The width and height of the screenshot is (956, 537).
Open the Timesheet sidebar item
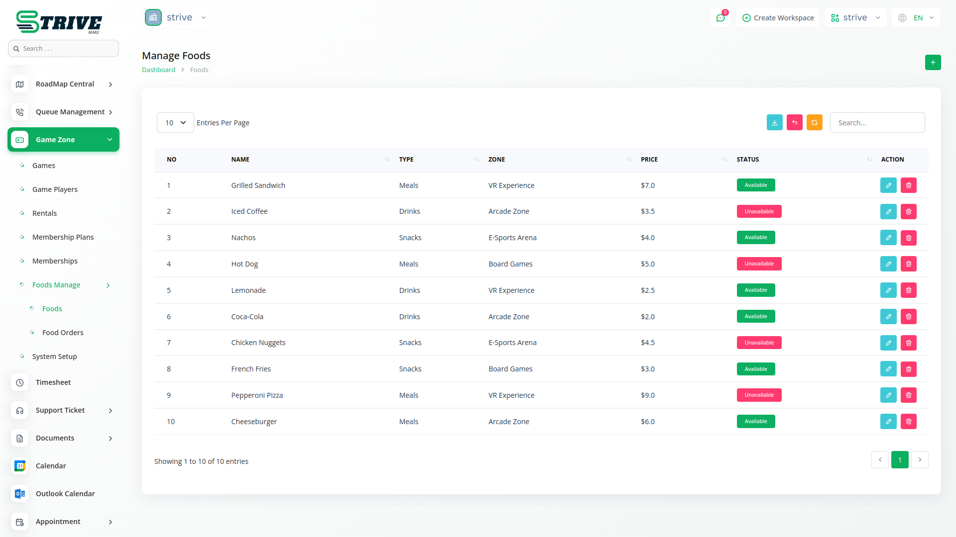coord(53,382)
